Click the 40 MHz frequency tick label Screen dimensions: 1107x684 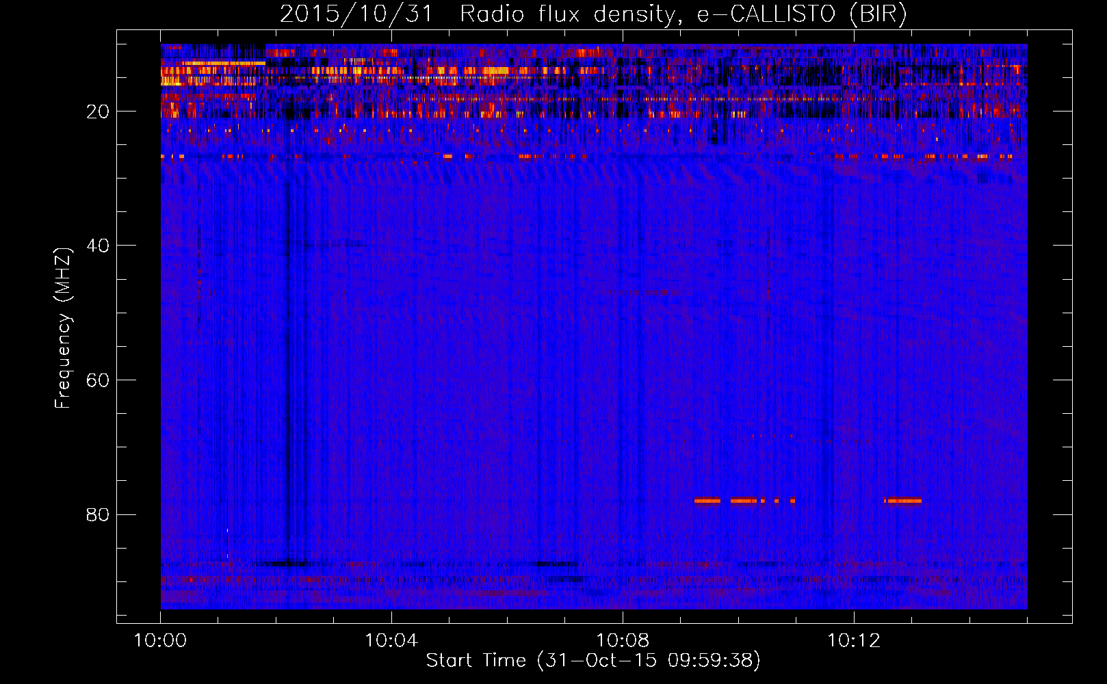(99, 246)
